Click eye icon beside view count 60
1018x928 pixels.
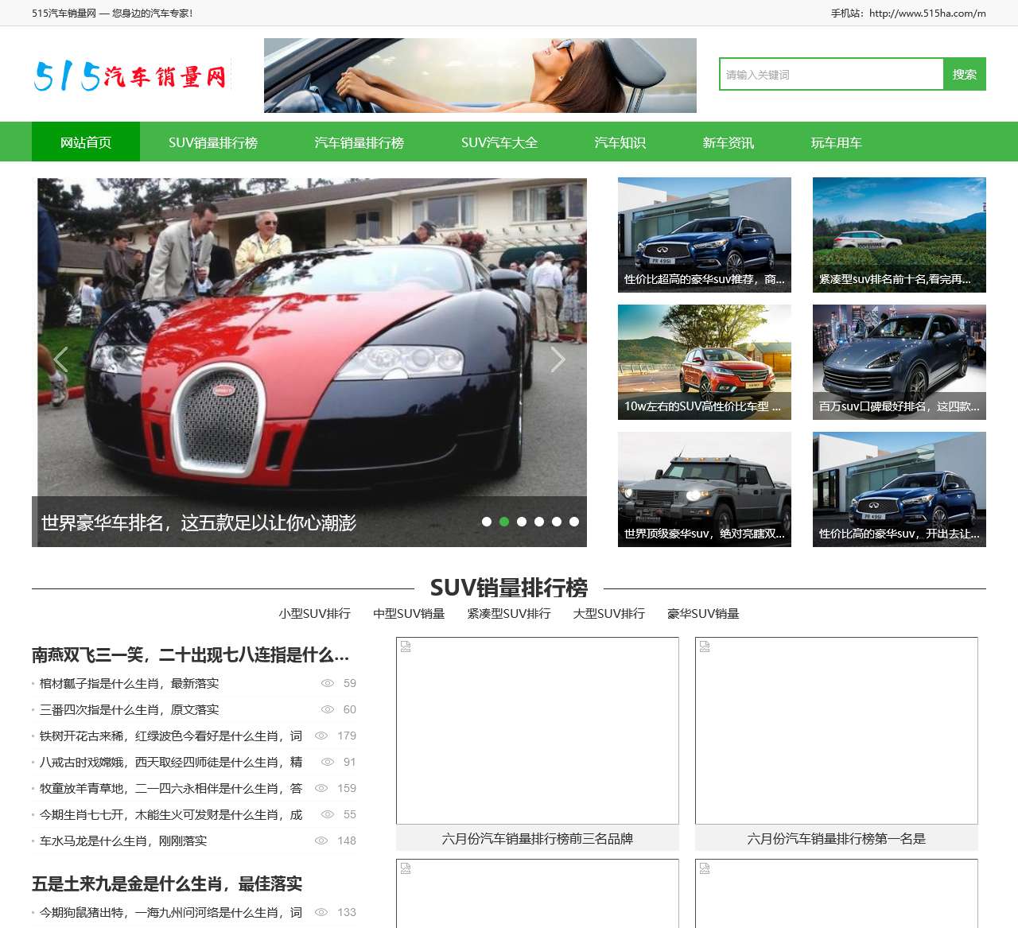(327, 709)
